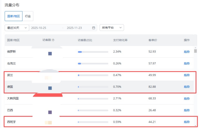Click the visitor share bar for 西班牙

[93, 122]
